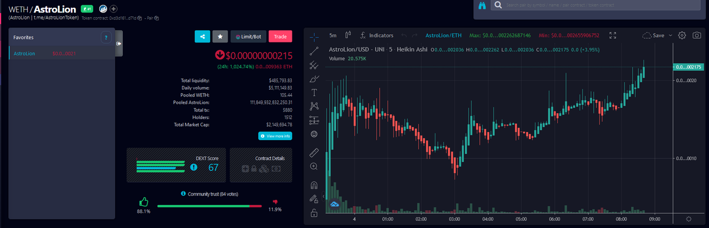Image resolution: width=709 pixels, height=228 pixels.
Task: Add AstroLion to favorites with the star
Action: [220, 37]
